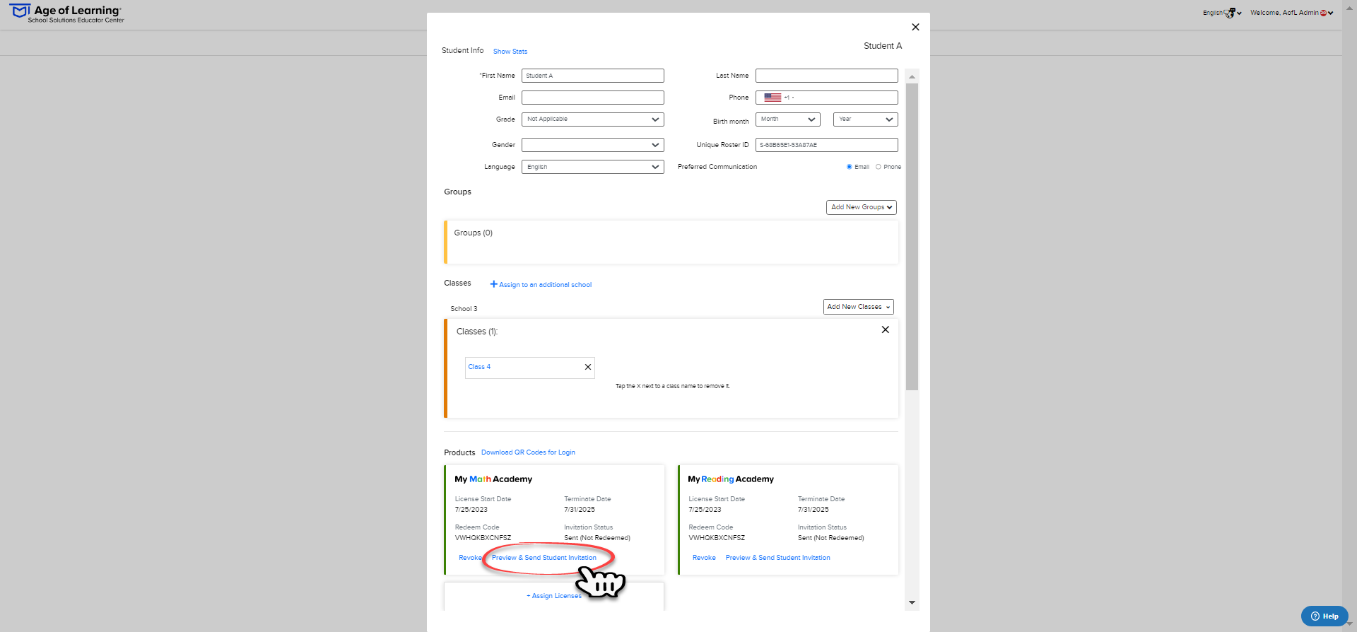Click the School 3 label
Screen dimensions: 1357x632
(464, 309)
